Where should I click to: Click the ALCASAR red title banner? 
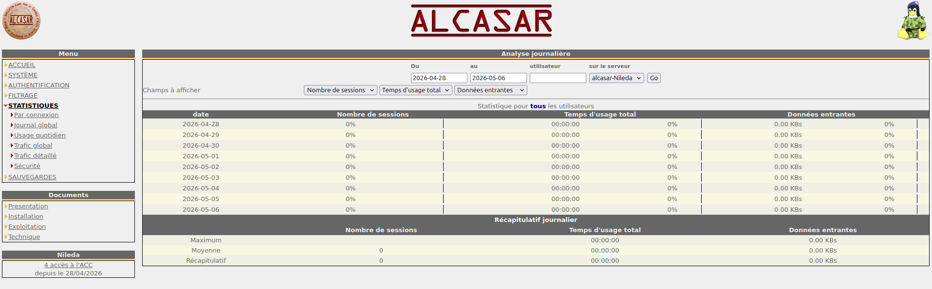tap(481, 21)
